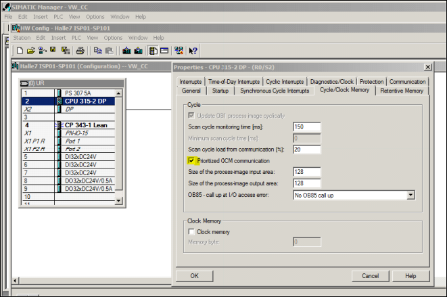This screenshot has height=297, width=447.
Task: Open the Insert menu in HW Config
Action: 59,38
